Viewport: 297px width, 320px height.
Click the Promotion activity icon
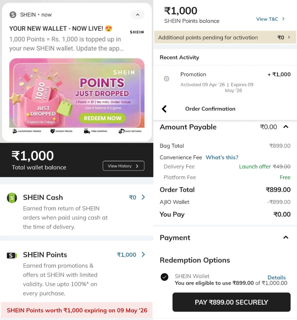[167, 79]
